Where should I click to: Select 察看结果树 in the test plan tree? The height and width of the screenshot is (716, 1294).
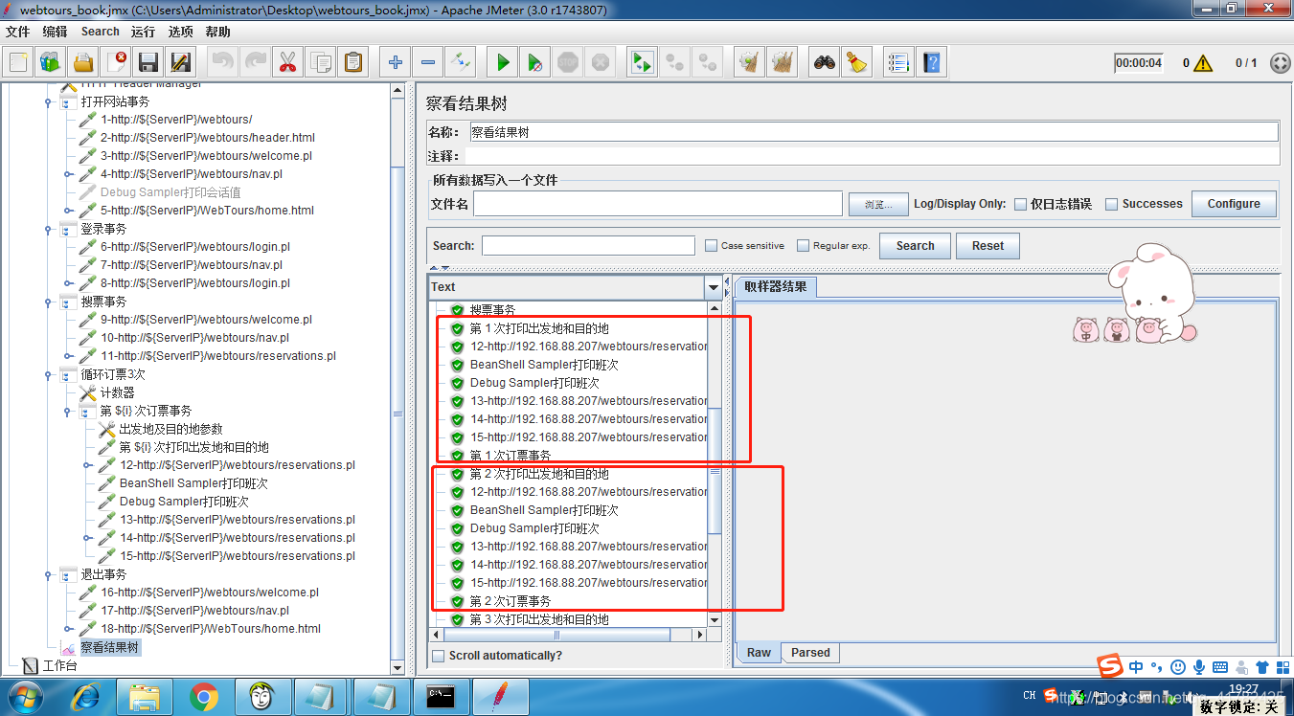click(x=109, y=648)
